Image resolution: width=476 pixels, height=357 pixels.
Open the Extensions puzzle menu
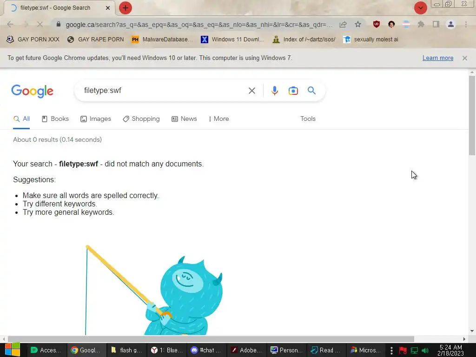pyautogui.click(x=421, y=24)
